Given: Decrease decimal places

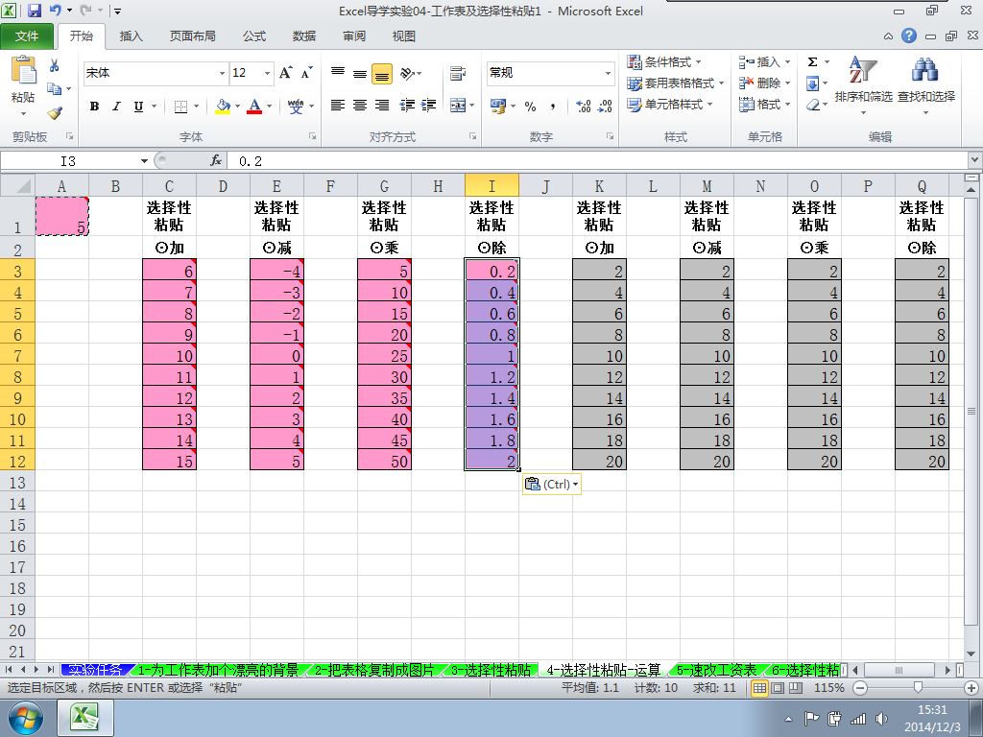Looking at the screenshot, I should pos(605,107).
